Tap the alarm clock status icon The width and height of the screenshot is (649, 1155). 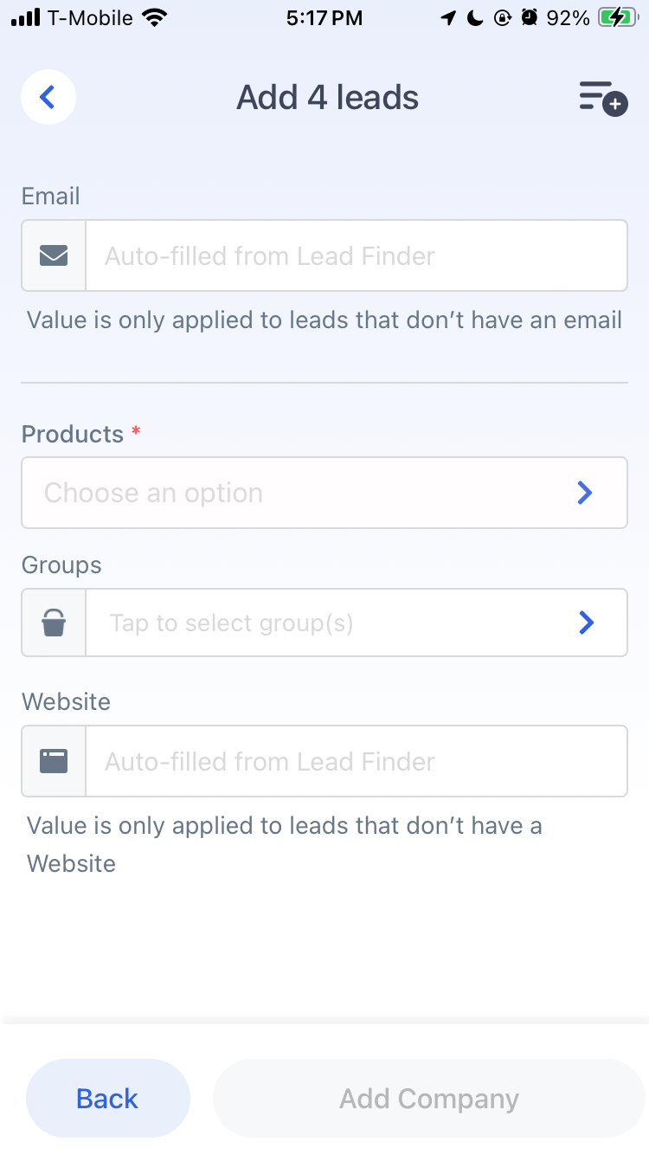pyautogui.click(x=528, y=17)
